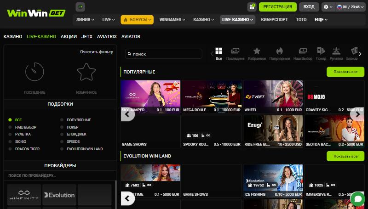The width and height of the screenshot is (368, 209).
Task: Filter by Evolution provider logo
Action: coord(59,195)
